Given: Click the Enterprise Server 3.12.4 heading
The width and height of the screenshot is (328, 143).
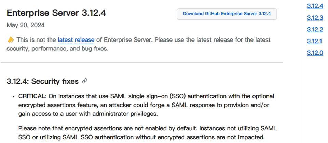Looking at the screenshot, I should tap(56, 13).
